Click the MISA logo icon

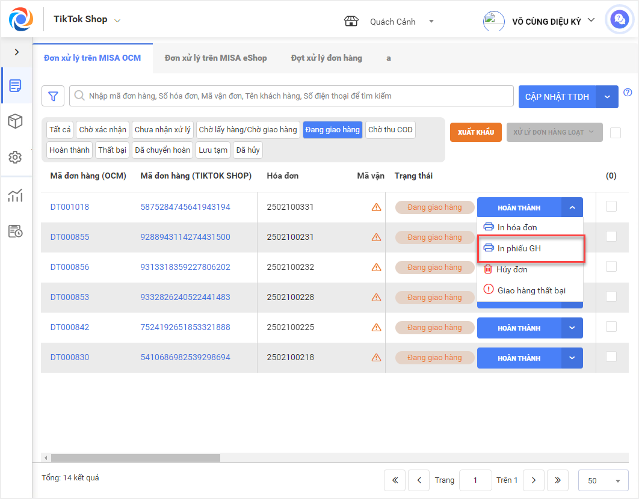click(21, 19)
